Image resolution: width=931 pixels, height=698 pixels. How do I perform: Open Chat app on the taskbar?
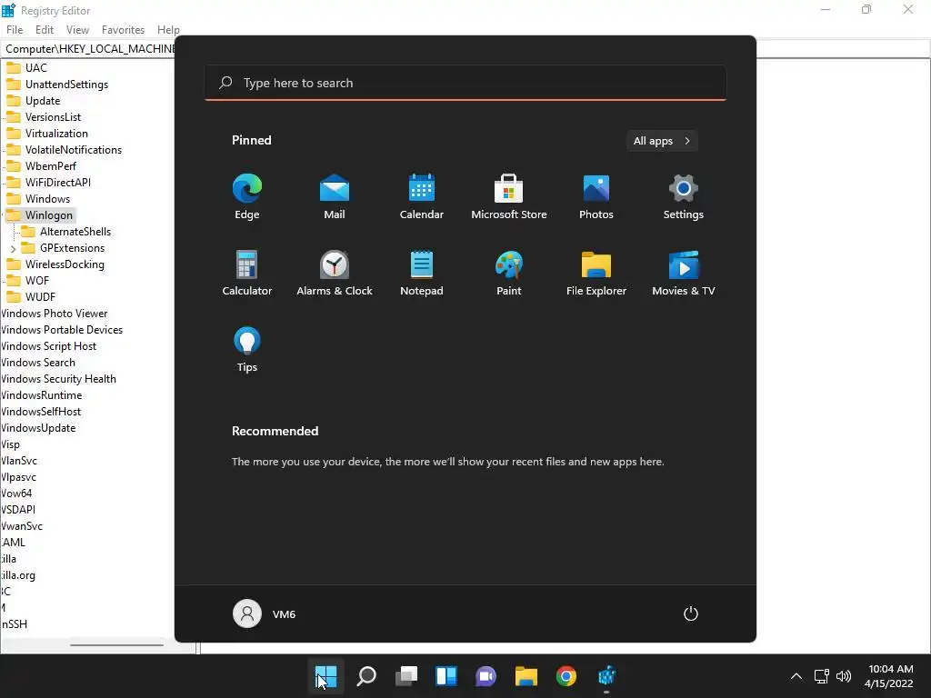486,676
